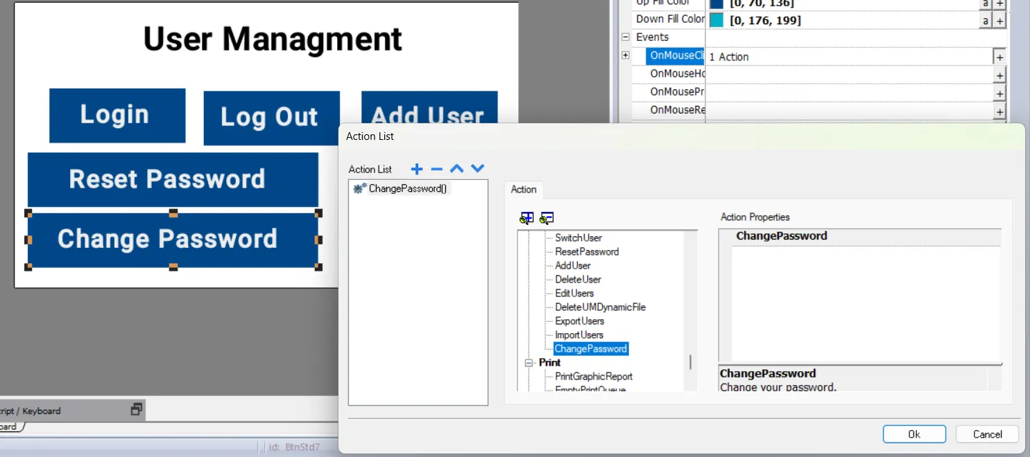Viewport: 1030px width, 457px height.
Task: Select ExportUsers in the action tree
Action: point(579,321)
